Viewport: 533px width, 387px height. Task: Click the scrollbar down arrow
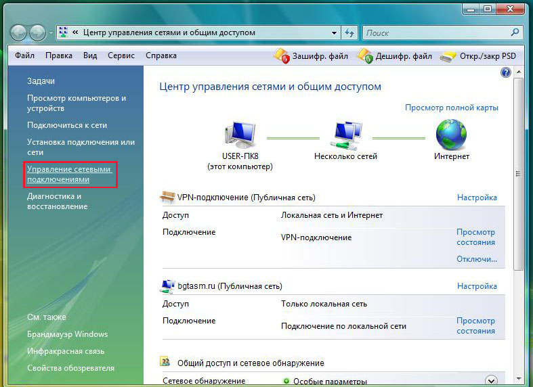tap(519, 378)
